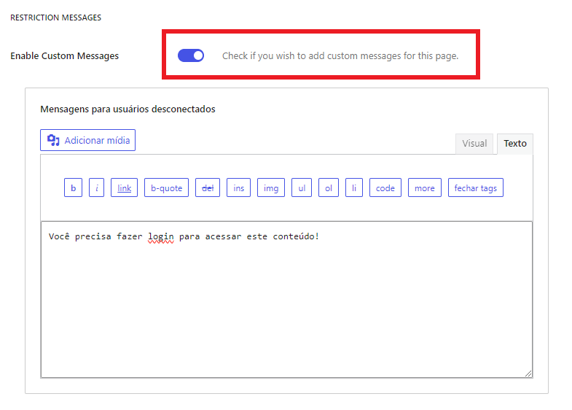
Task: Click the fechar tags button
Action: tap(476, 187)
